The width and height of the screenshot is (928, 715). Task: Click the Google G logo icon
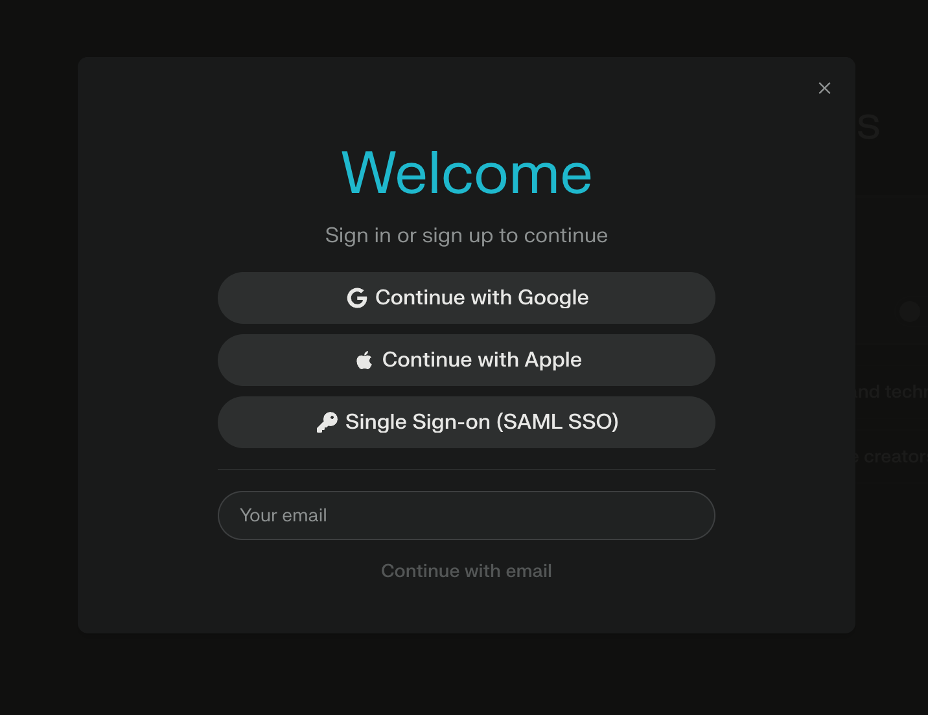coord(357,298)
